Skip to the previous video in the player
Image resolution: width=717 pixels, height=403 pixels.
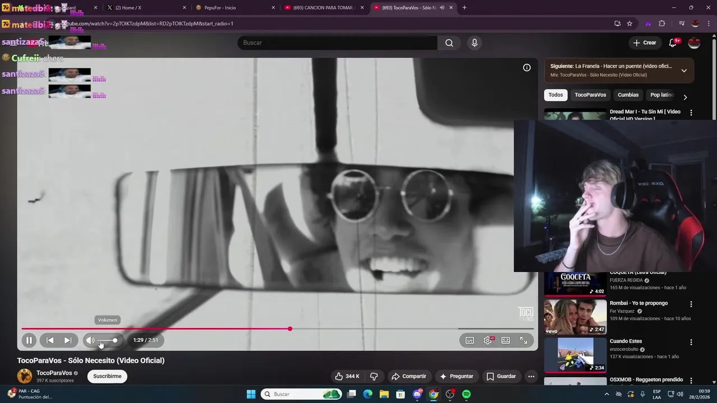pyautogui.click(x=50, y=340)
